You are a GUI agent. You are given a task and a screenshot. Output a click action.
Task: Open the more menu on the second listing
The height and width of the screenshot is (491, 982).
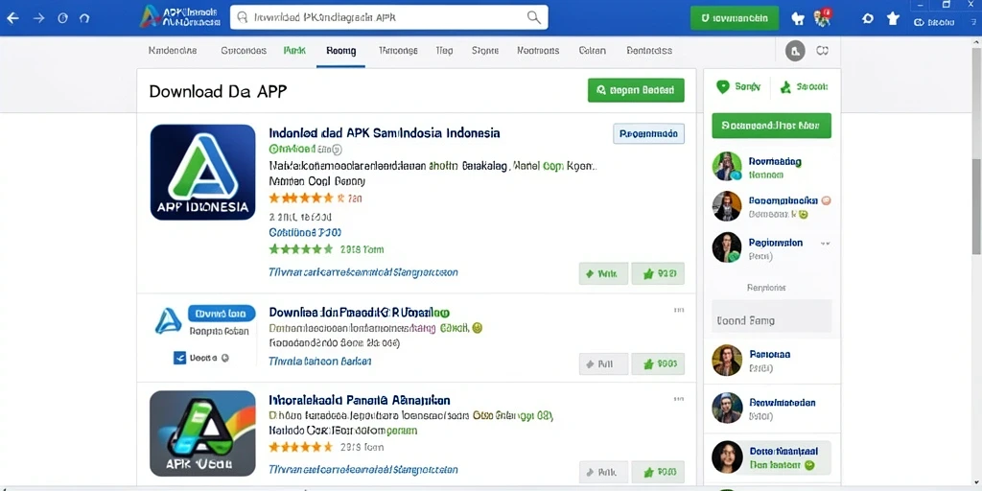(x=678, y=310)
